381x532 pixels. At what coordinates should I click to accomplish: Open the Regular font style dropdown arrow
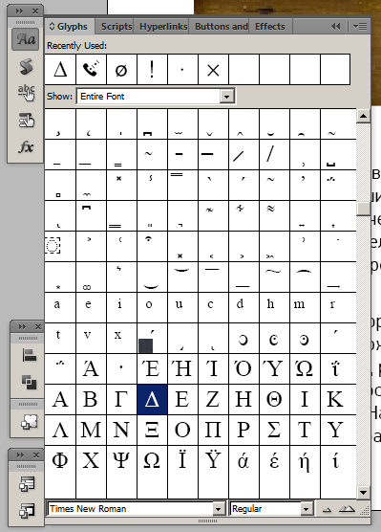click(307, 509)
